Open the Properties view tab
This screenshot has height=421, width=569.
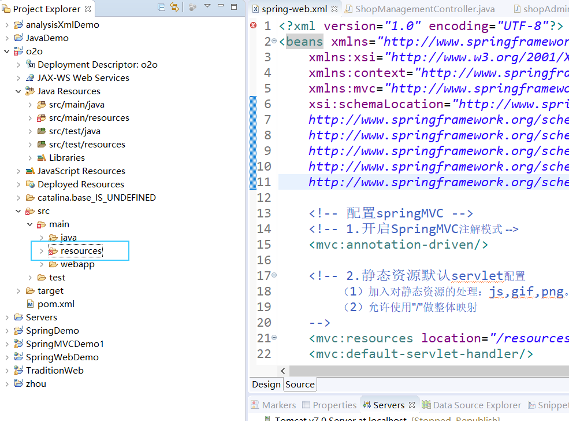[x=330, y=405]
